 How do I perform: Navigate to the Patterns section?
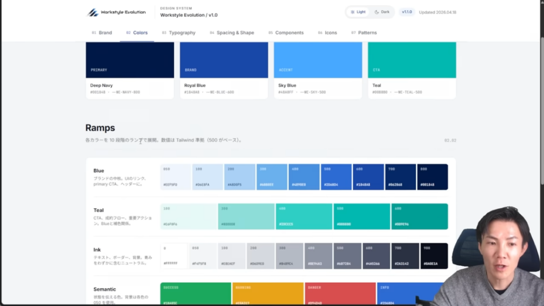pos(367,32)
